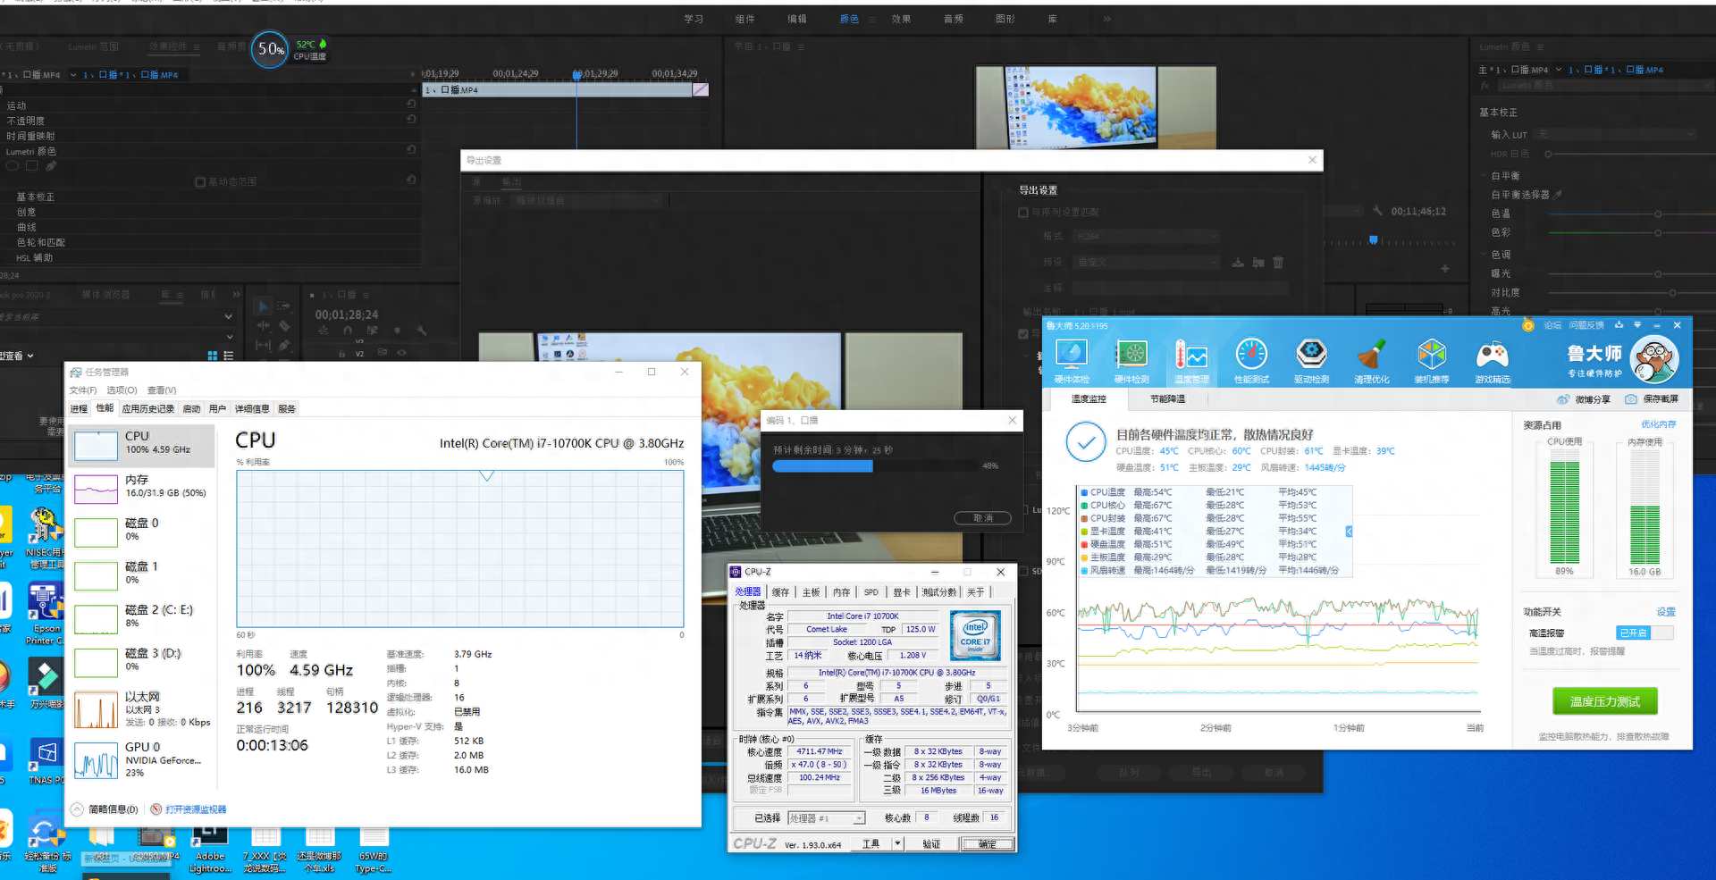The height and width of the screenshot is (880, 1716).
Task: Open 硬件体检 in Lu Master toolbar
Action: pos(1071,362)
